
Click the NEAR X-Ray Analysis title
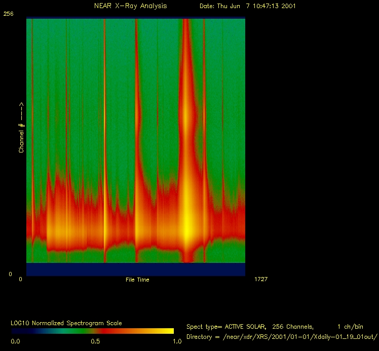pos(130,6)
